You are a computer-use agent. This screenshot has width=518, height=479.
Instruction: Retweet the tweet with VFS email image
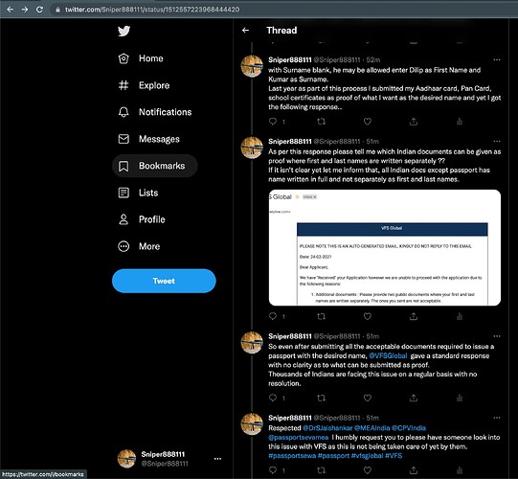tap(321, 316)
